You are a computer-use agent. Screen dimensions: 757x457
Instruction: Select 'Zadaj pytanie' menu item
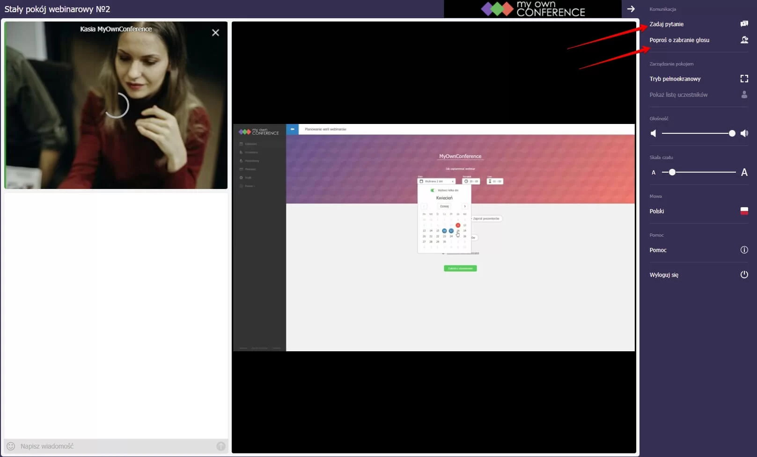point(666,24)
